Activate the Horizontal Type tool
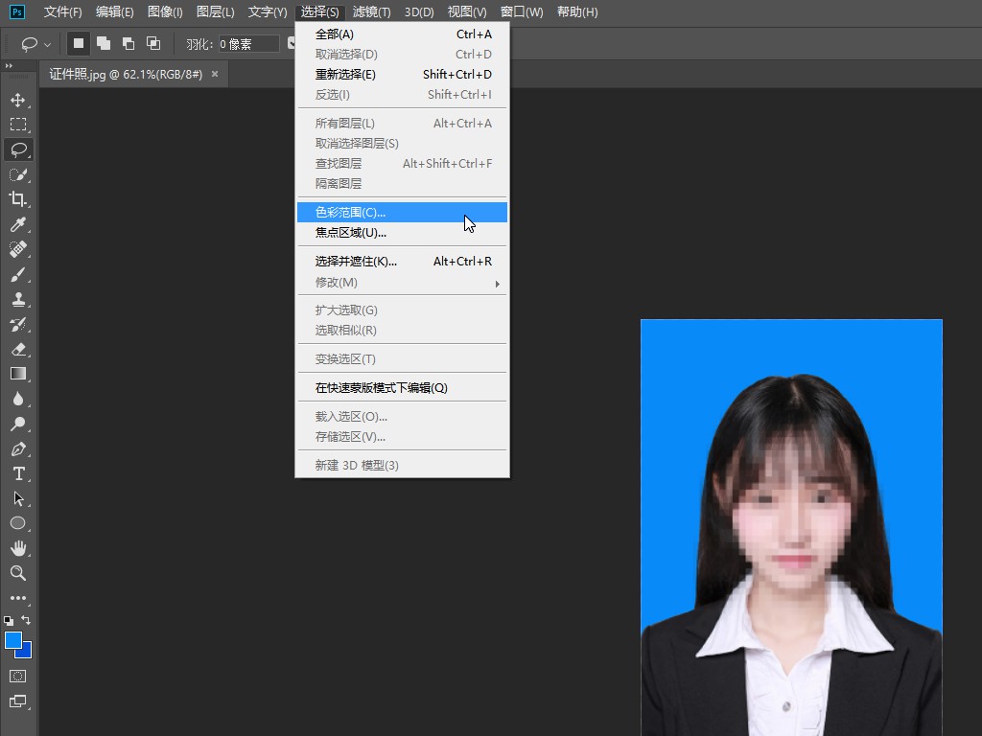 click(17, 473)
